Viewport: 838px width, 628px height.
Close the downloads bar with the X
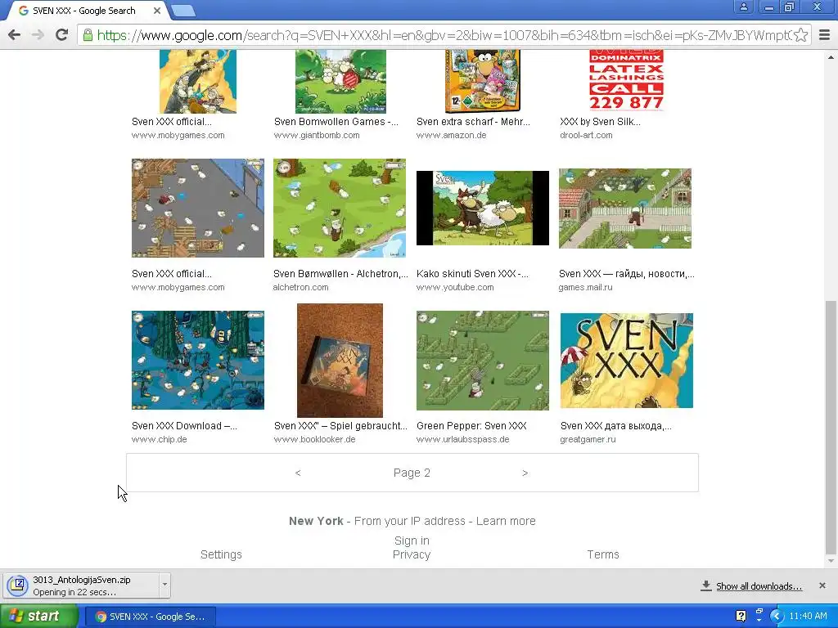pos(822,585)
